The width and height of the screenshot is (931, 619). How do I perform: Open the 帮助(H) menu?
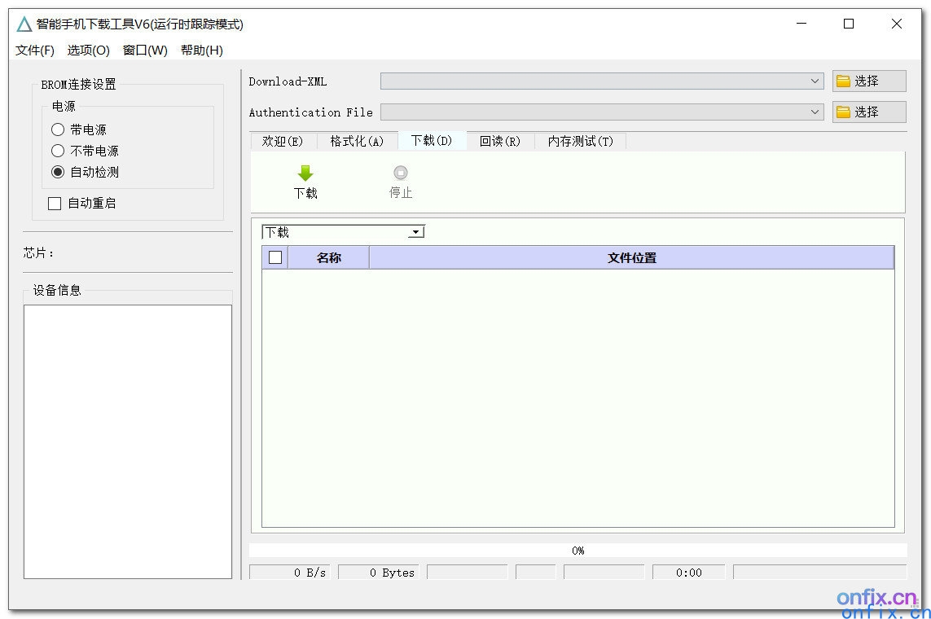coord(203,50)
